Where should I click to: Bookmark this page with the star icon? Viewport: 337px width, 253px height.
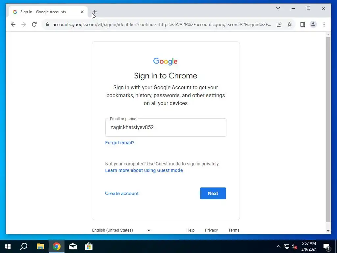(290, 24)
